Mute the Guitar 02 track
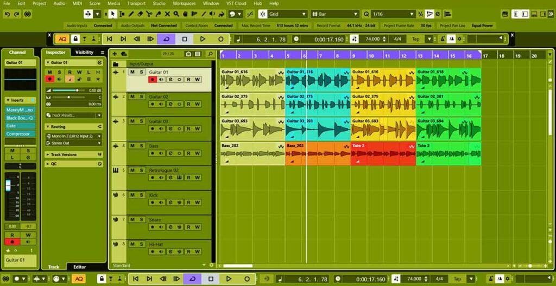 132,96
